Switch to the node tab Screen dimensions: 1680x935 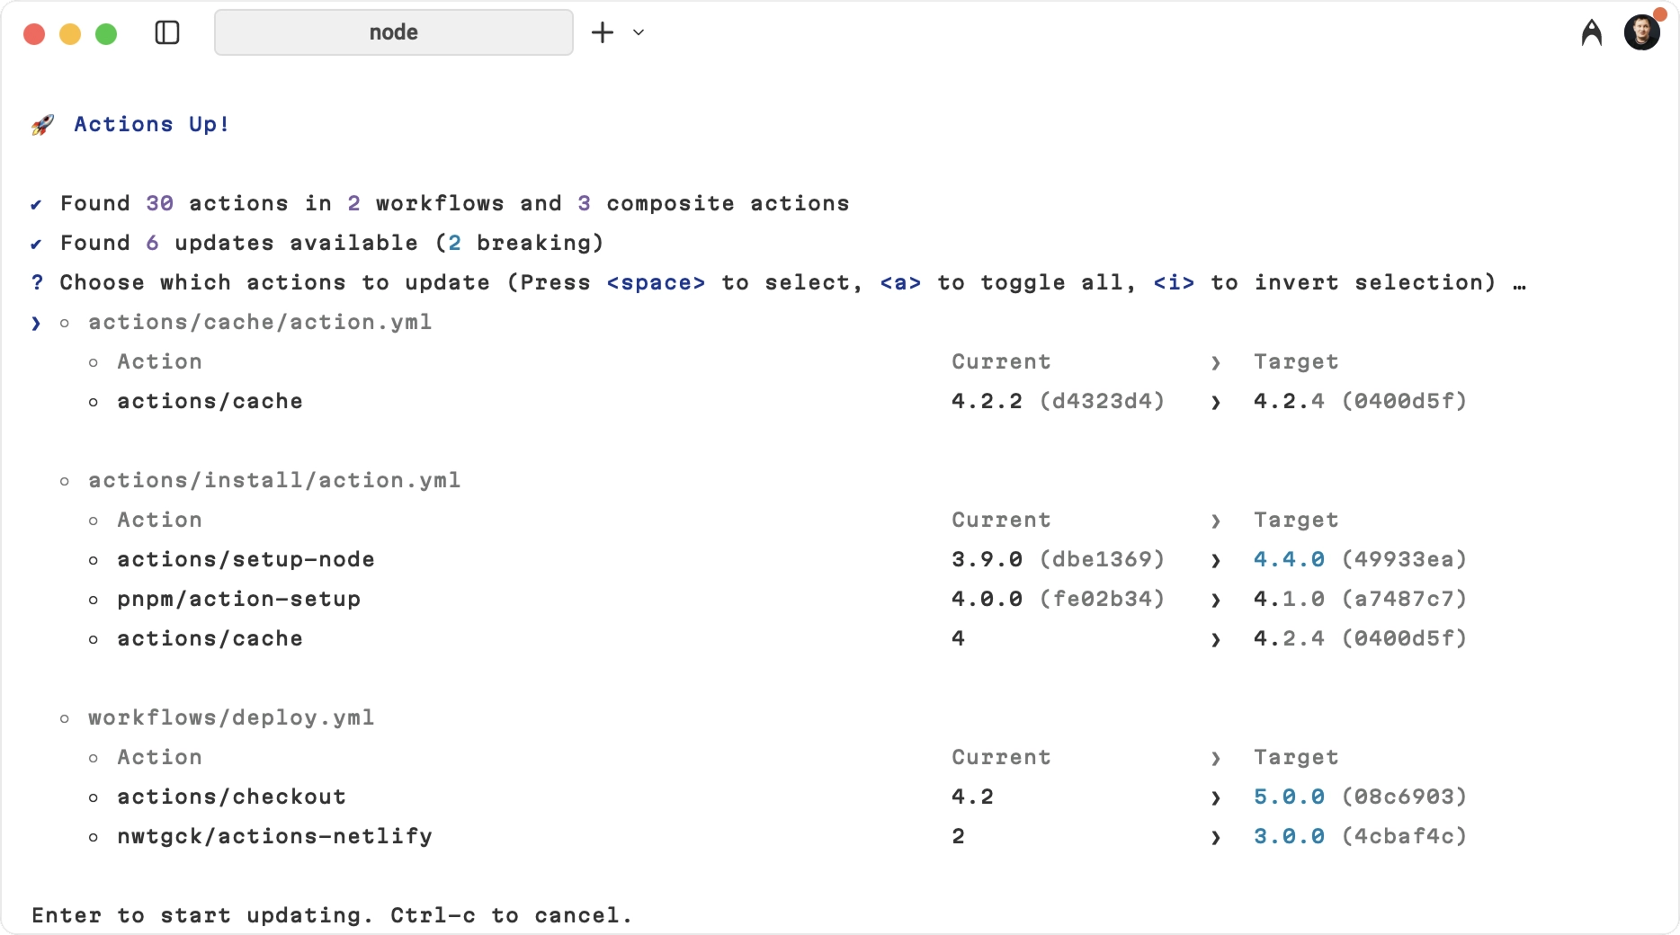click(393, 32)
